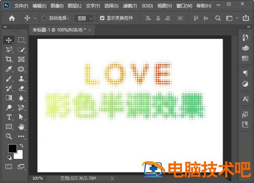The height and width of the screenshot is (183, 254).
Task: Select the Move tool in the toolbox
Action: tap(9, 40)
